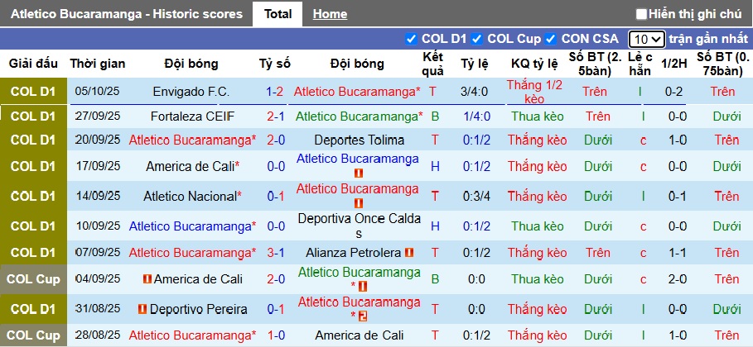The width and height of the screenshot is (753, 347).
Task: Click the two-red-cards icon in the 31/08/25 row
Action: coord(363,316)
